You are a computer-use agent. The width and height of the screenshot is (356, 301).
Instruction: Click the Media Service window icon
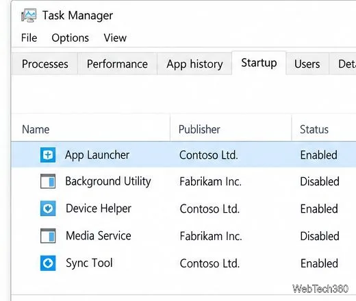click(x=48, y=236)
